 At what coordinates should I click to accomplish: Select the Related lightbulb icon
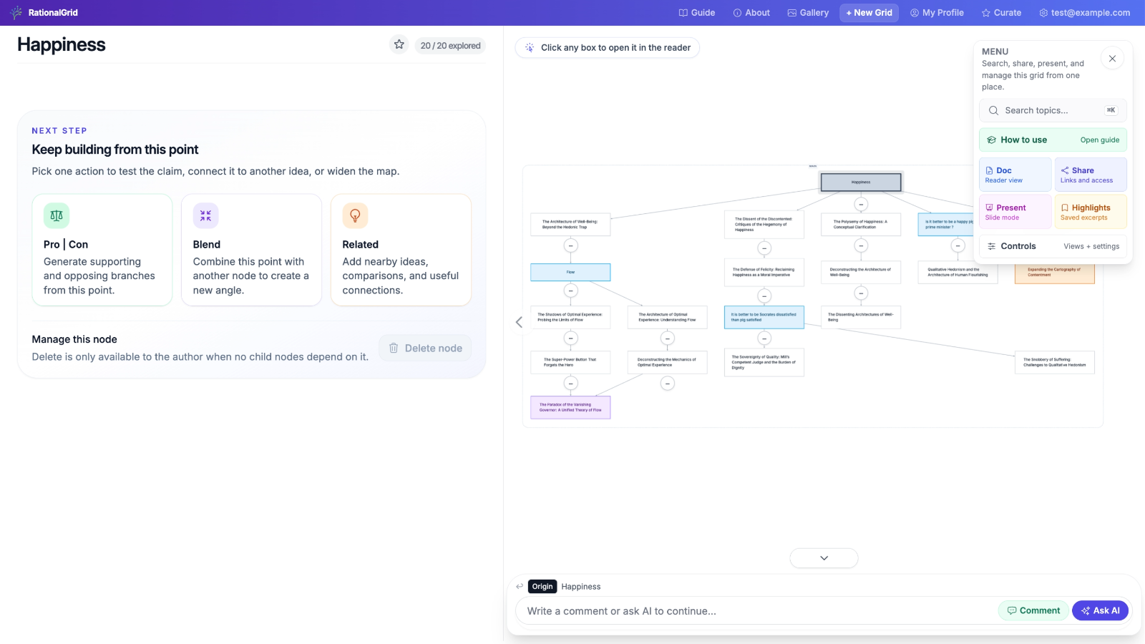[x=354, y=215]
